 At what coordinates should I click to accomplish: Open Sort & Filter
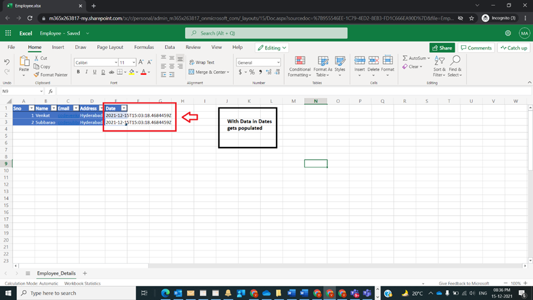click(439, 67)
